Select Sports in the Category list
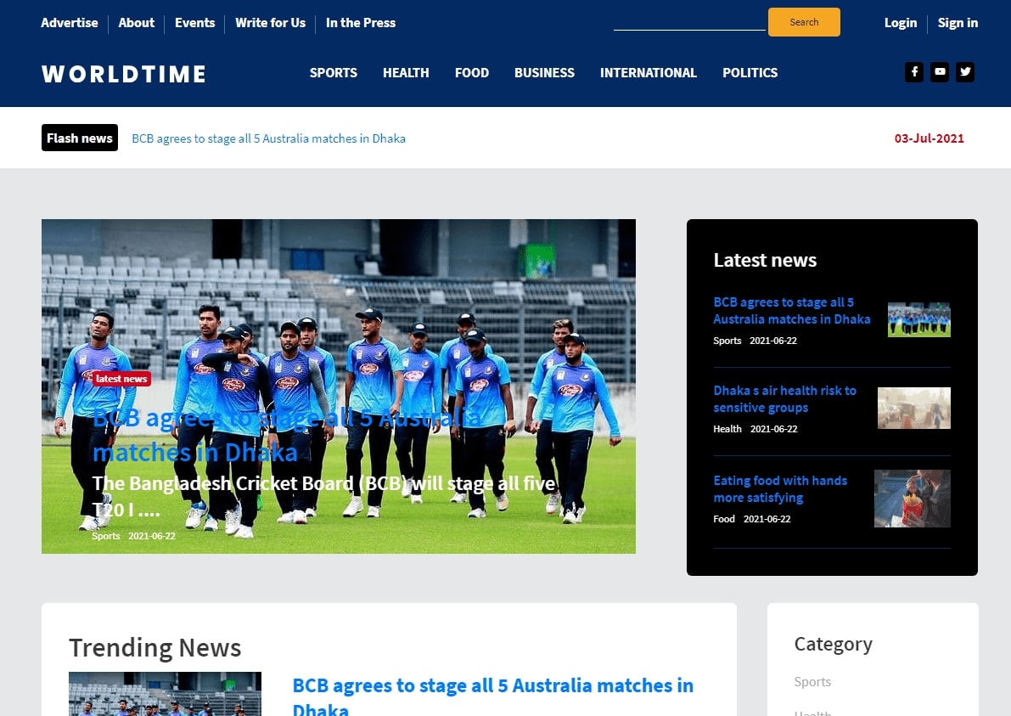 pyautogui.click(x=812, y=681)
